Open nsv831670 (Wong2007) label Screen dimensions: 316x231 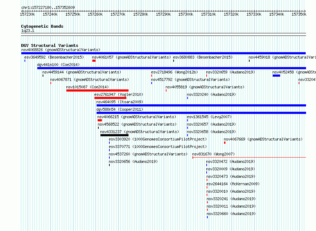213,154
